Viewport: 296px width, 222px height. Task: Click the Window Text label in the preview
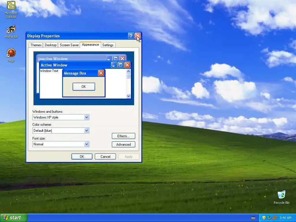click(x=49, y=71)
